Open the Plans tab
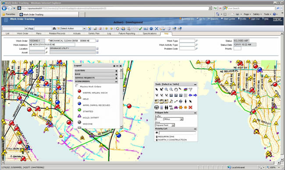 [39, 34]
